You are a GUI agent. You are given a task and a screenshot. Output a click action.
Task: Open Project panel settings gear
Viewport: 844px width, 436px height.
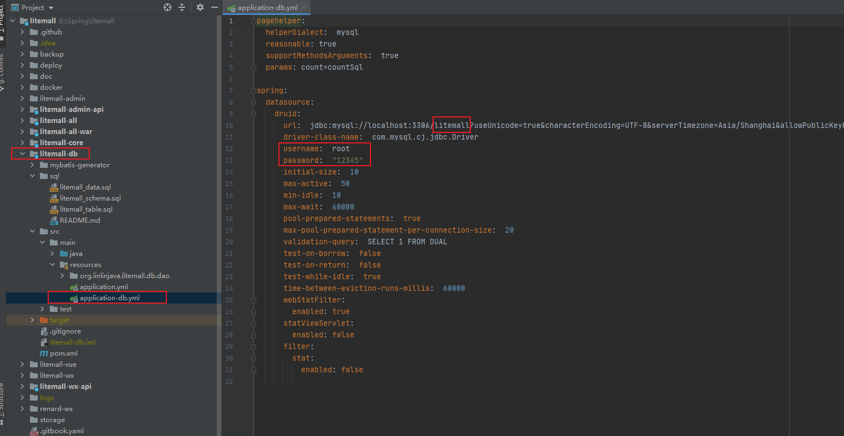coord(200,7)
